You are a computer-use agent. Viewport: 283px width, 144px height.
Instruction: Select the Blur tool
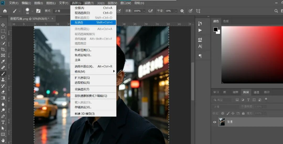(3, 104)
